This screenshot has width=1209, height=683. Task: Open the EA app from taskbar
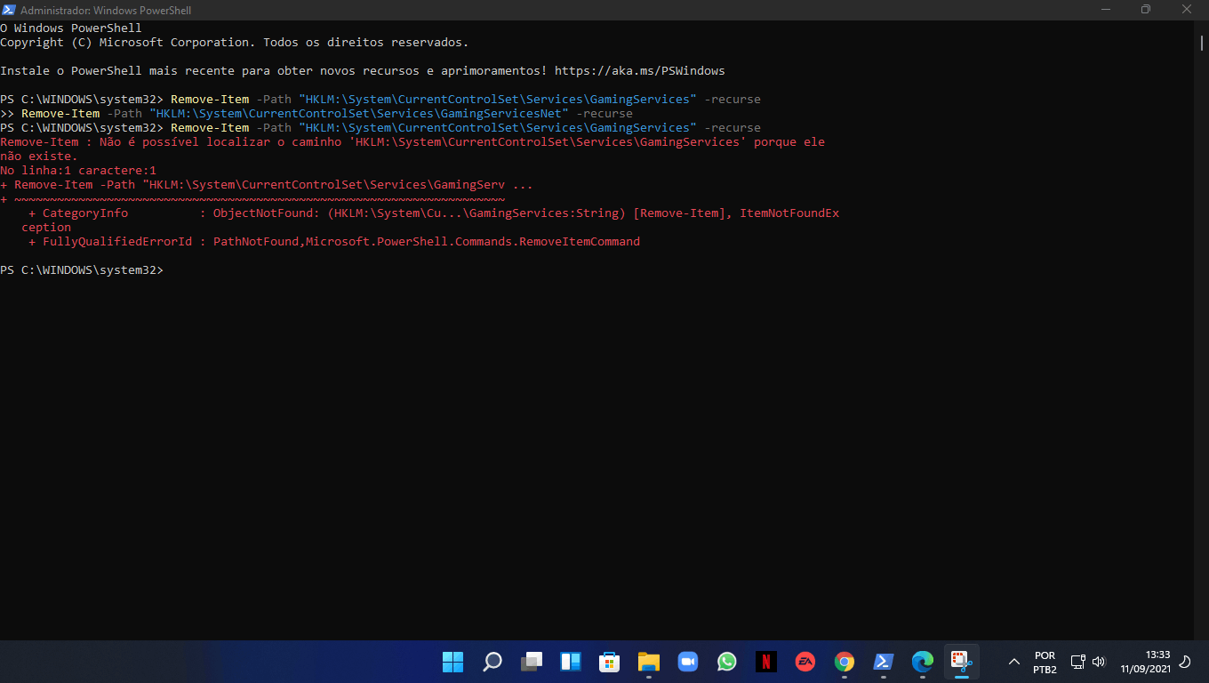pyautogui.click(x=805, y=662)
